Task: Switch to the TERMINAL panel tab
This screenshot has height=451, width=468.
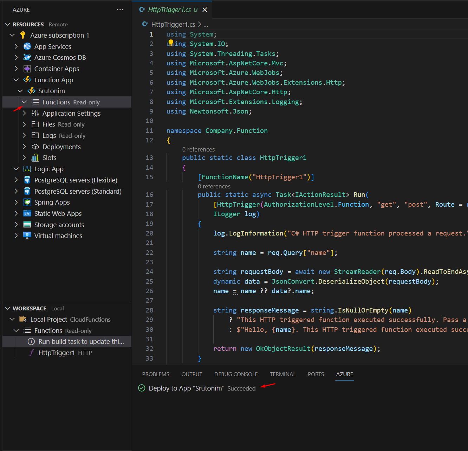Action: (x=282, y=374)
